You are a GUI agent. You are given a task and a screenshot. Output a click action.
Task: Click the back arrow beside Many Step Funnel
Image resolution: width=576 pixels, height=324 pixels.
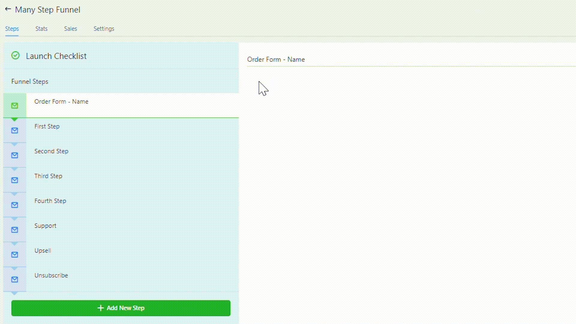(8, 9)
